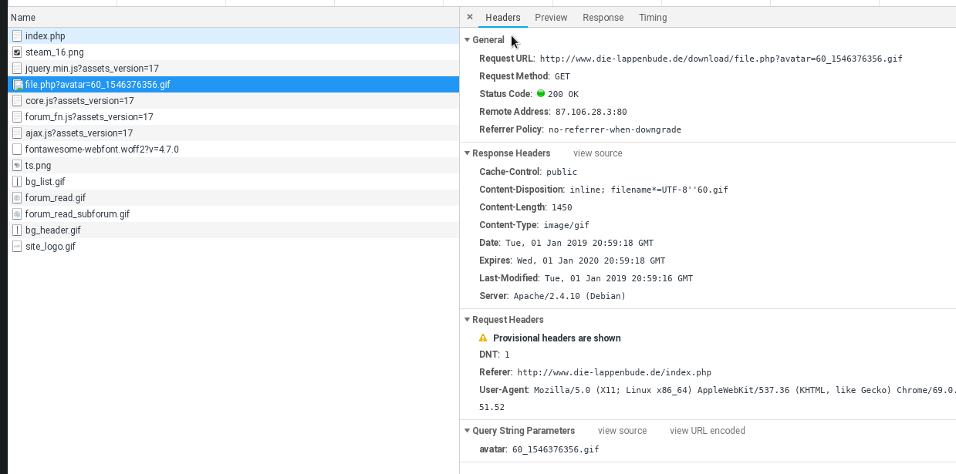Open the Timing tab

point(653,18)
